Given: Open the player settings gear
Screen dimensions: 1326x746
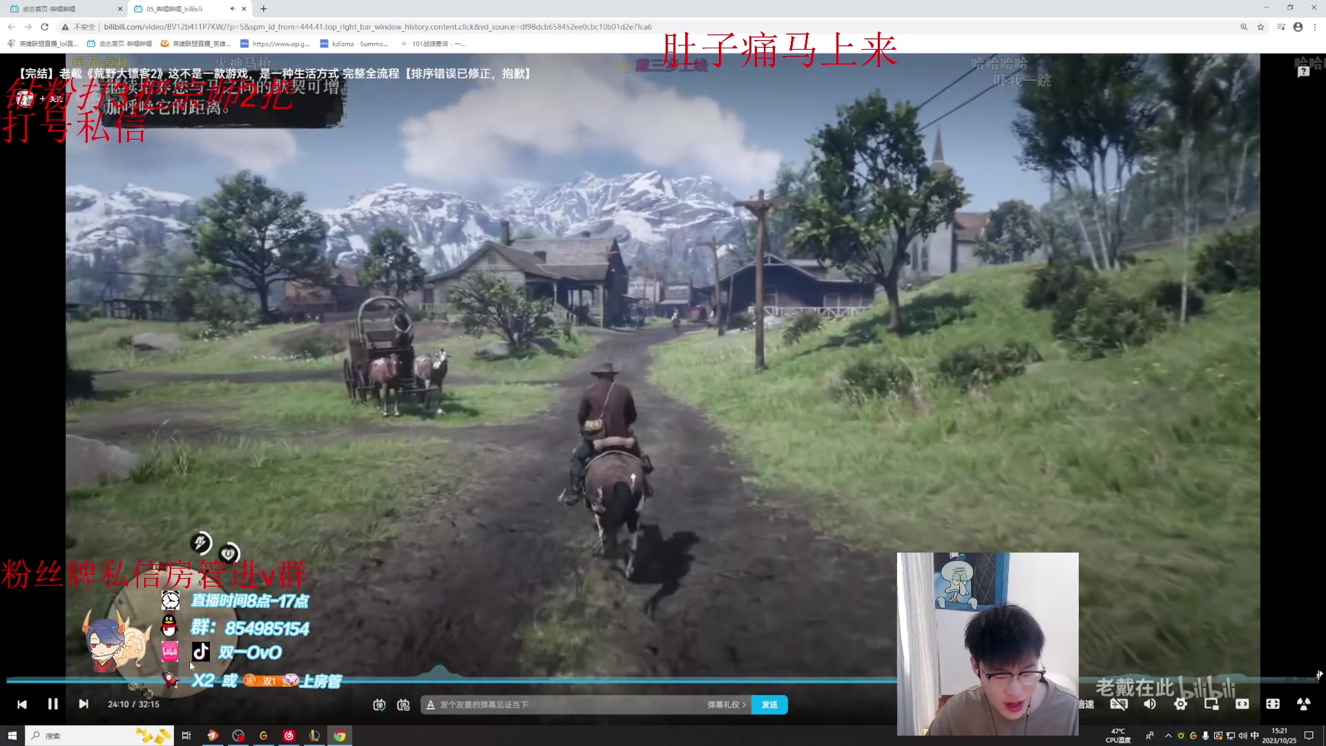Looking at the screenshot, I should [1180, 704].
